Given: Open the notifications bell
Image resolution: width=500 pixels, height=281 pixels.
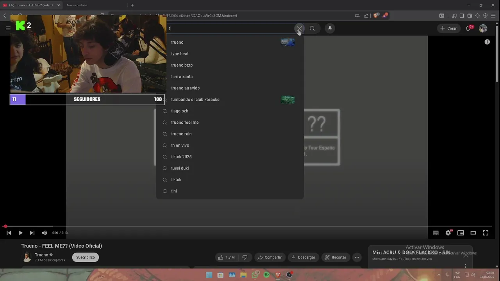Looking at the screenshot, I should [468, 28].
